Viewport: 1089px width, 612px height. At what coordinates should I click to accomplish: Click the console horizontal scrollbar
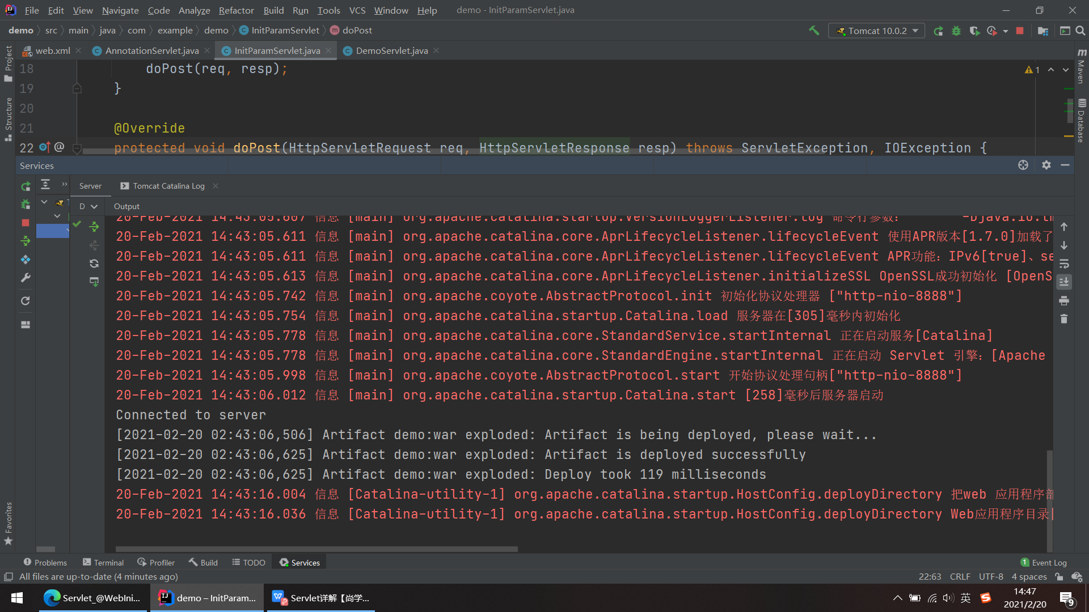pyautogui.click(x=316, y=549)
